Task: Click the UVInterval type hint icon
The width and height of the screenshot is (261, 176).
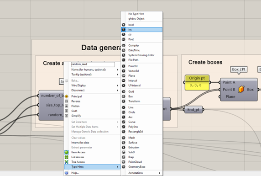Action: click(124, 85)
